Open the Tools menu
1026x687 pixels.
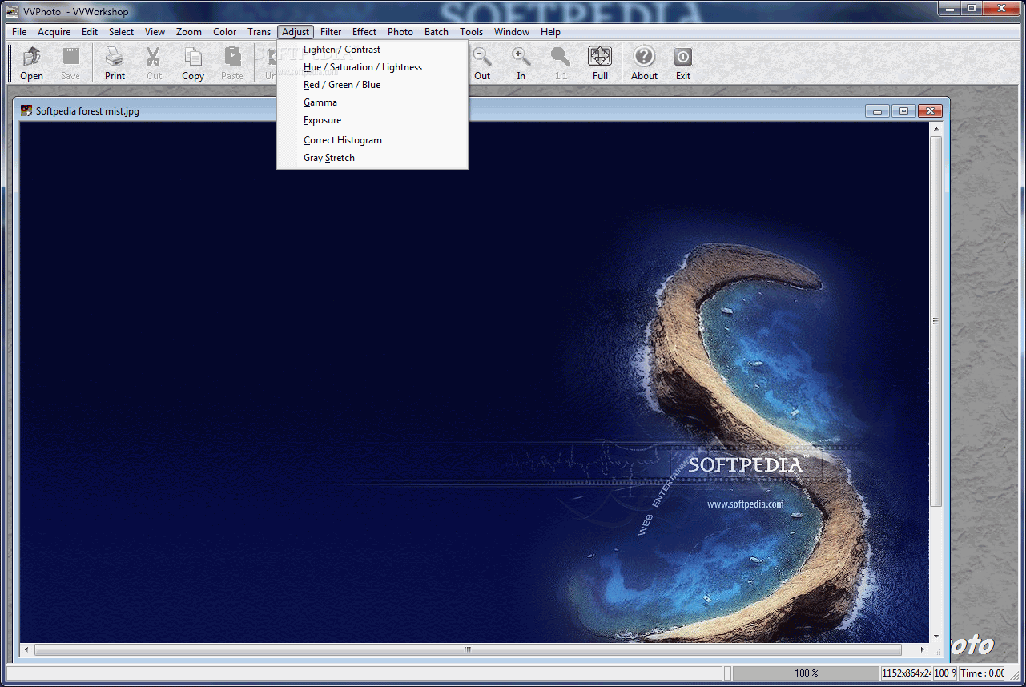pos(472,32)
